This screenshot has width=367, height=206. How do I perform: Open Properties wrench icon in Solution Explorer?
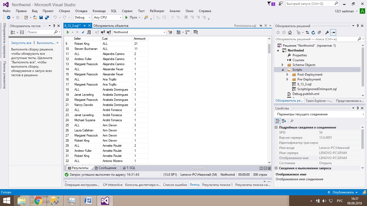(x=327, y=32)
